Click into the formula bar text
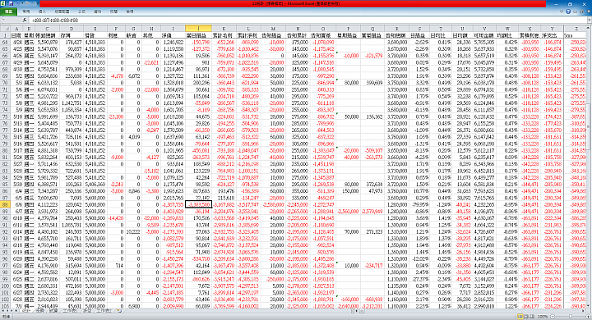Viewport: 592px width, 320px height. coord(55,20)
